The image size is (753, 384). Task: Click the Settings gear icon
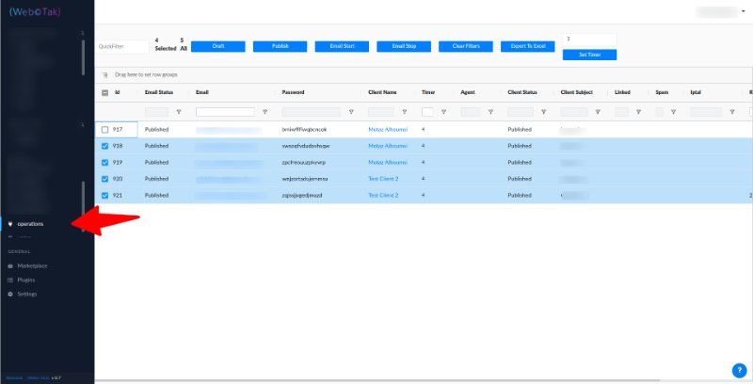(x=10, y=294)
